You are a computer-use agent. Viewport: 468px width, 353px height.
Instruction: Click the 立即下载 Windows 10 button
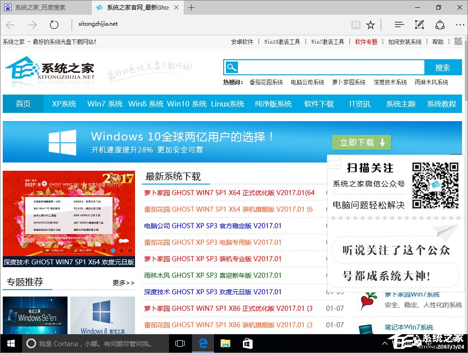click(361, 142)
